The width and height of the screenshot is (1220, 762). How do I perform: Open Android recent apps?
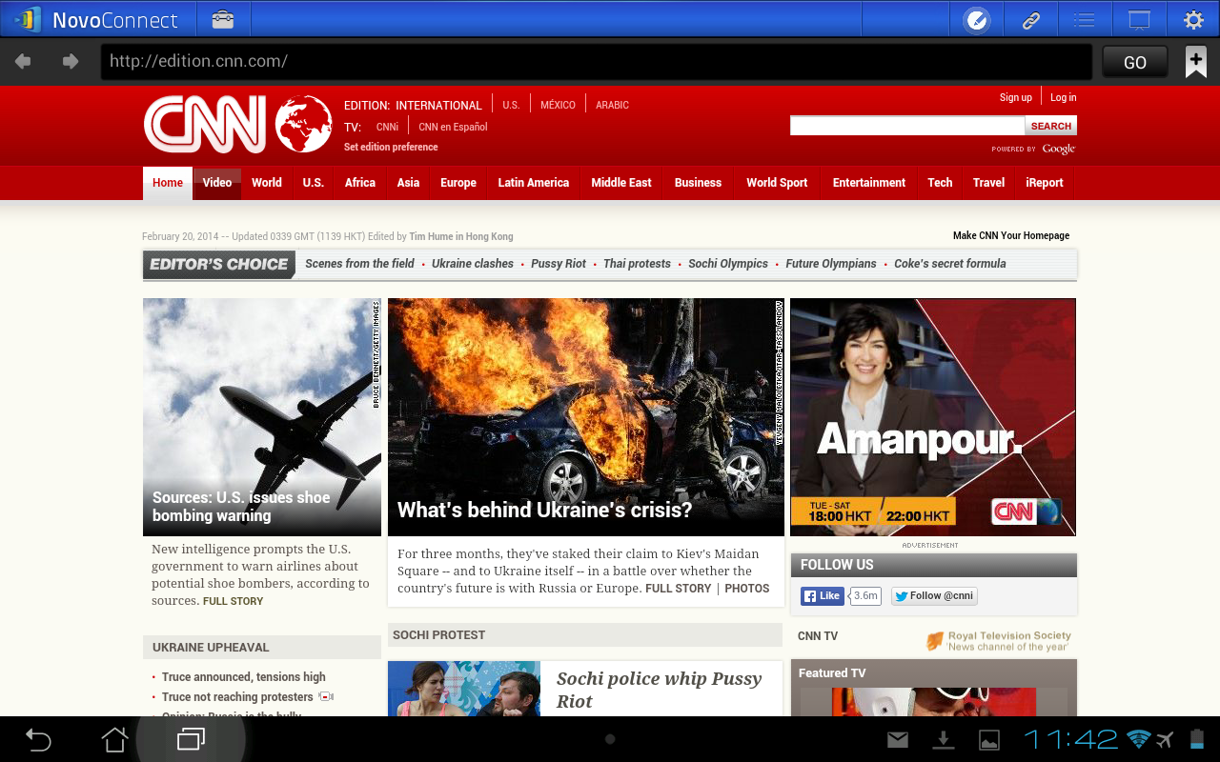click(x=191, y=739)
